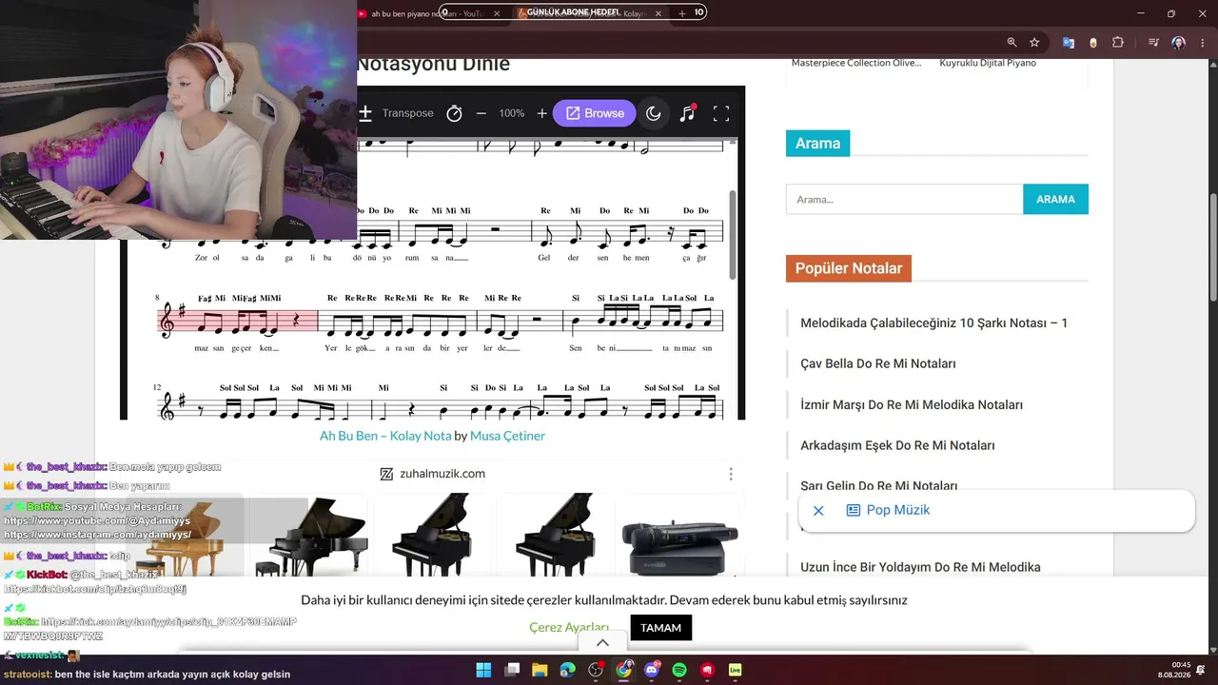Open the notification bell in system tray
This screenshot has width=1218, height=685.
click(1201, 670)
